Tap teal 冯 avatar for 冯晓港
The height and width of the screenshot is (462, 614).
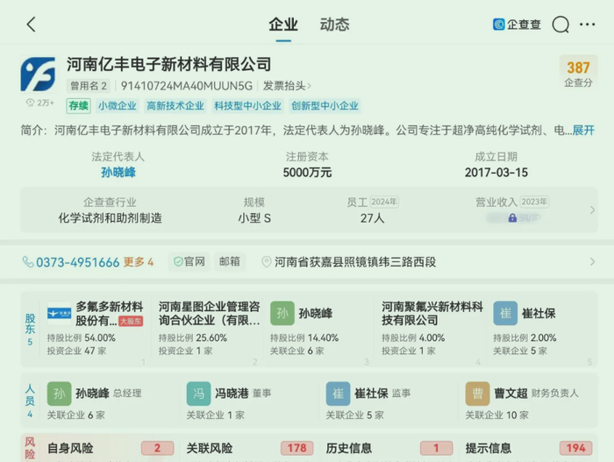point(198,394)
